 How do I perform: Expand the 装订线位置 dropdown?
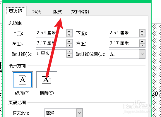pyautogui.click(x=142, y=54)
